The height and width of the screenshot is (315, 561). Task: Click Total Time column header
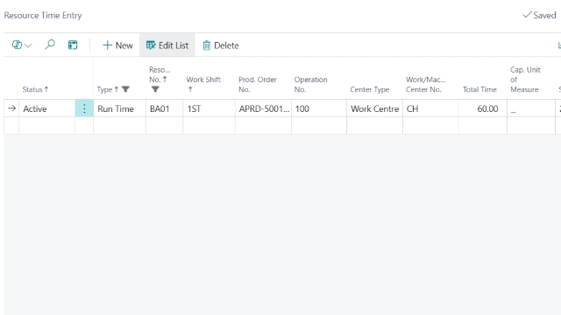pyautogui.click(x=479, y=89)
